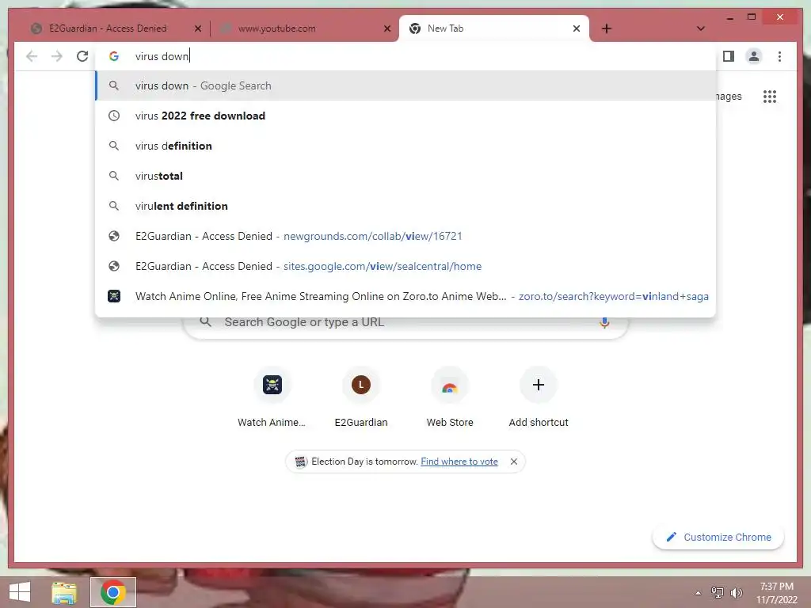
Task: Open a new tab with the plus button
Action: click(x=607, y=28)
